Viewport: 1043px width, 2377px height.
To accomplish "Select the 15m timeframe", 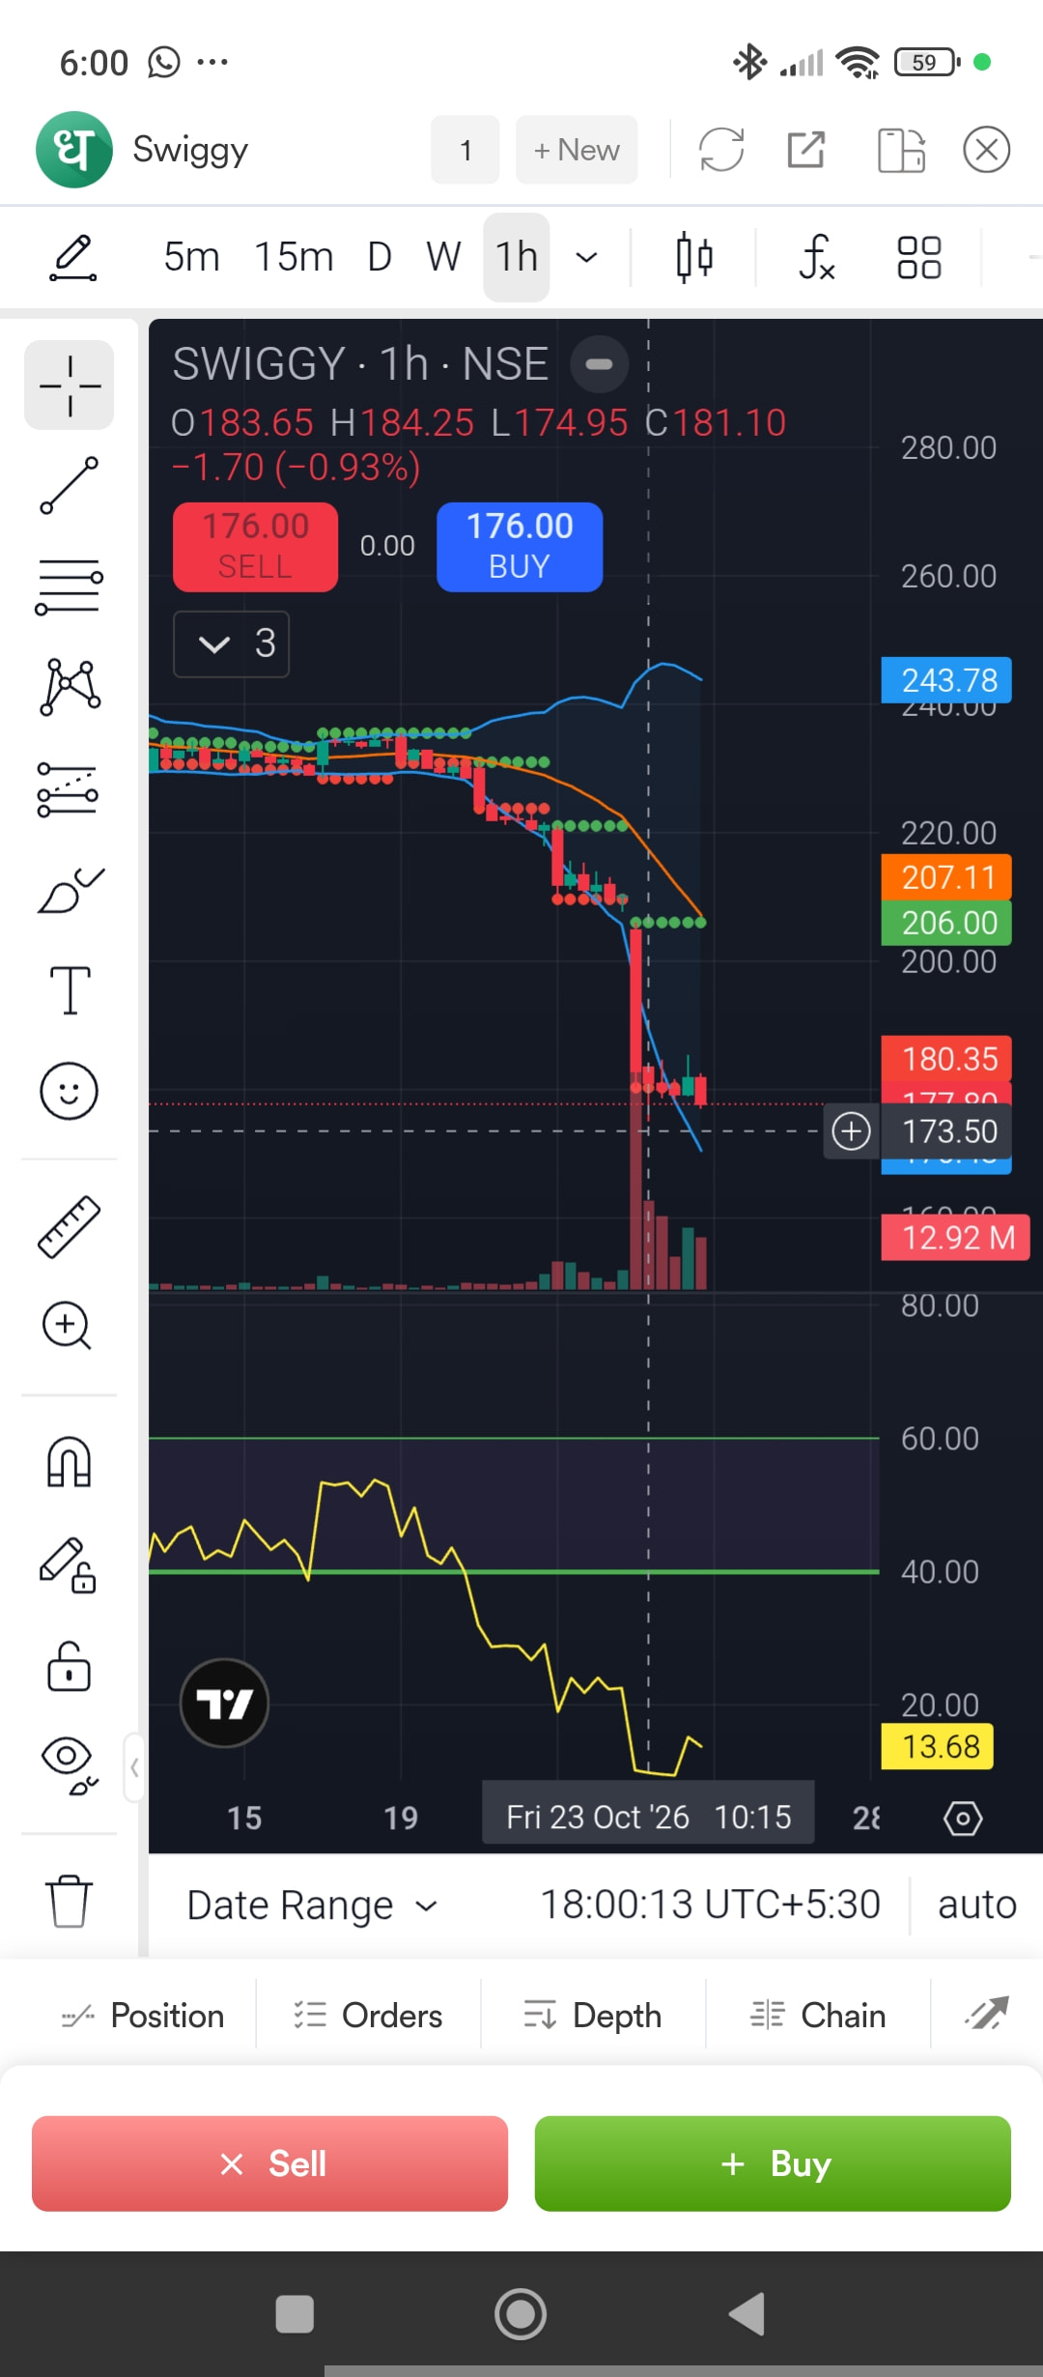I will click(294, 257).
